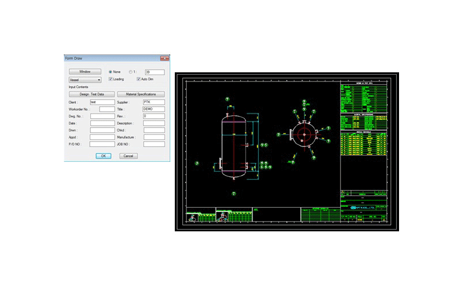Select the 1: scale radio option
The height and width of the screenshot is (287, 460).
131,72
